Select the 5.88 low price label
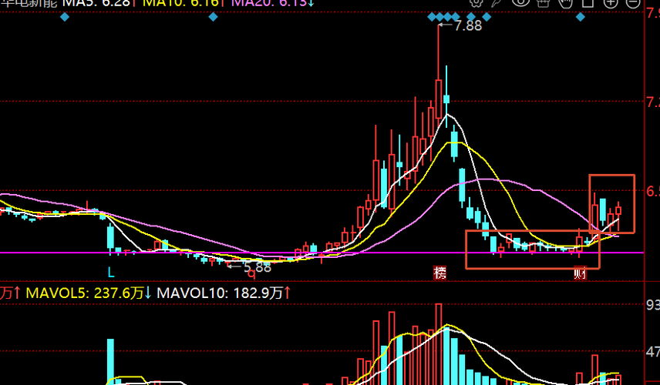Image resolution: width=660 pixels, height=385 pixels. tap(258, 267)
